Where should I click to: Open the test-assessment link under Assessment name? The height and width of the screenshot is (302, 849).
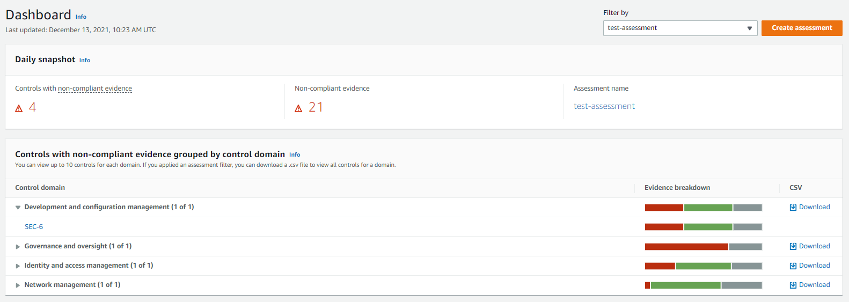tap(604, 106)
